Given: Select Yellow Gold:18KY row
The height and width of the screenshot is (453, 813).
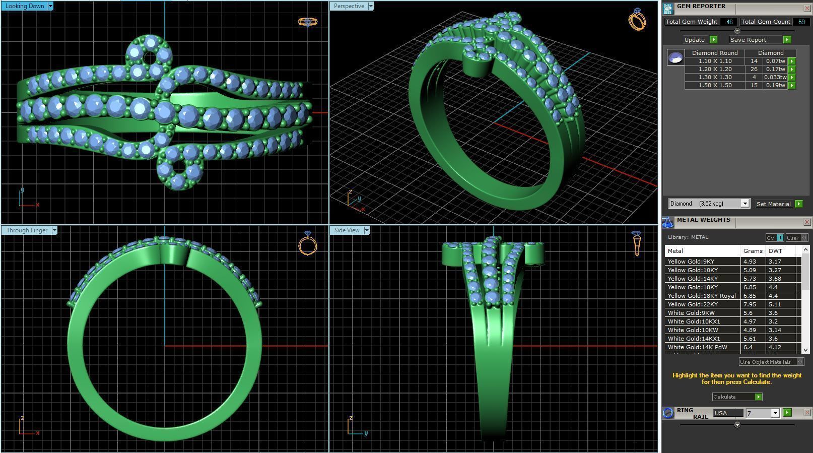Looking at the screenshot, I should pyautogui.click(x=733, y=287).
